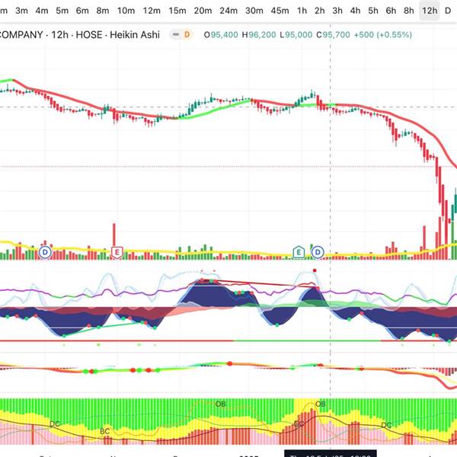This screenshot has height=457, width=457.
Task: Click the open price value 95,400
Action: point(224,35)
